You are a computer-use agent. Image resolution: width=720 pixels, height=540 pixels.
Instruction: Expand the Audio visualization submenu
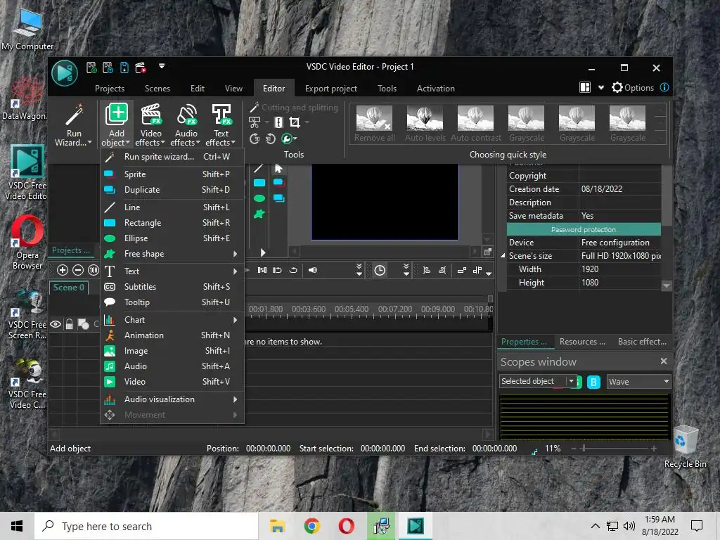(x=235, y=399)
